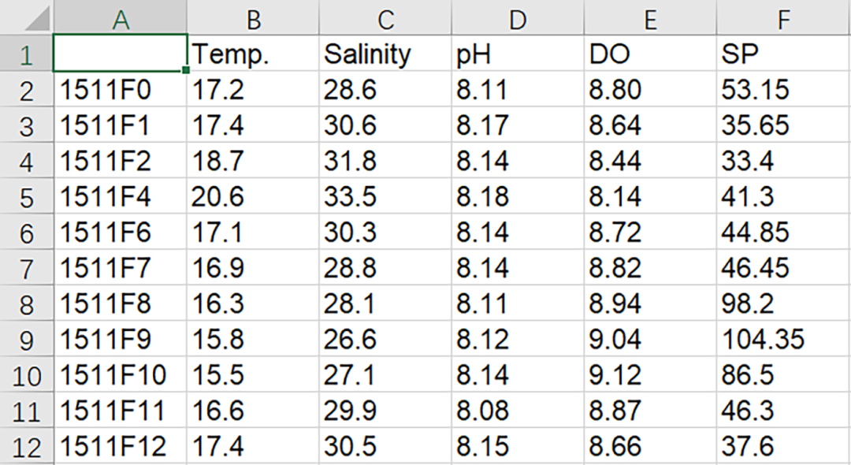Select the pH header cell

click(x=518, y=53)
